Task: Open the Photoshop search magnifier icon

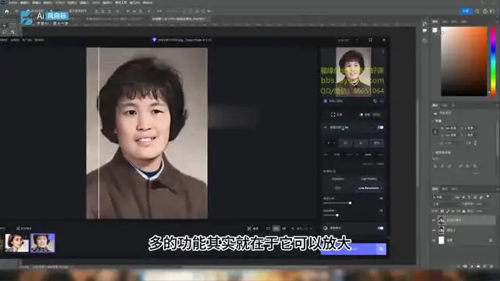Action: [x=477, y=11]
